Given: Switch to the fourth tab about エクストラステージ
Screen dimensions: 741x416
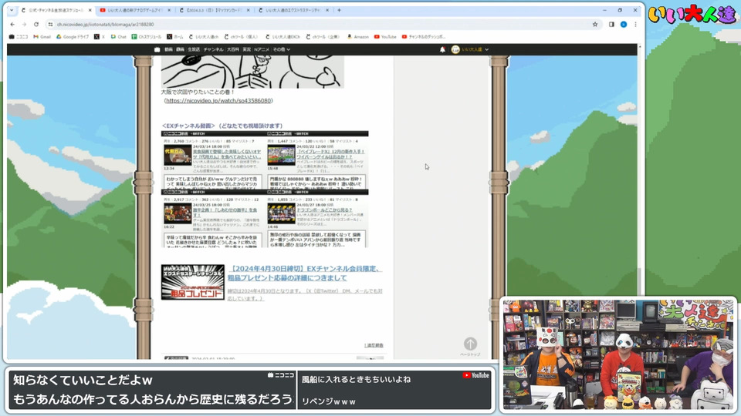Looking at the screenshot, I should pos(293,10).
